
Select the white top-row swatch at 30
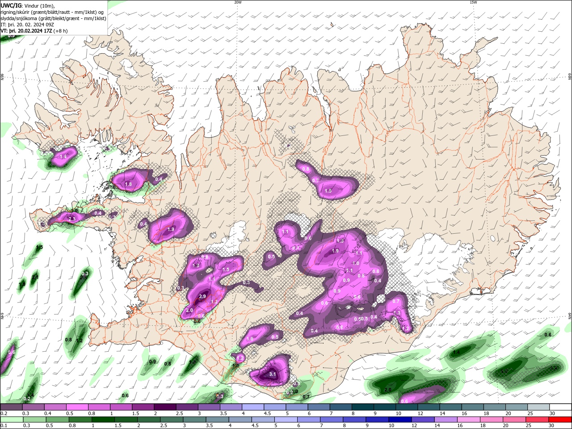(560, 407)
